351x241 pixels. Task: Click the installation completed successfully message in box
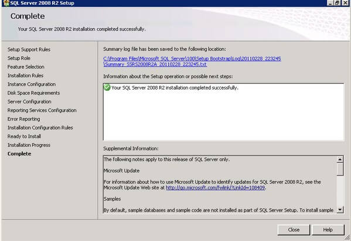click(175, 88)
